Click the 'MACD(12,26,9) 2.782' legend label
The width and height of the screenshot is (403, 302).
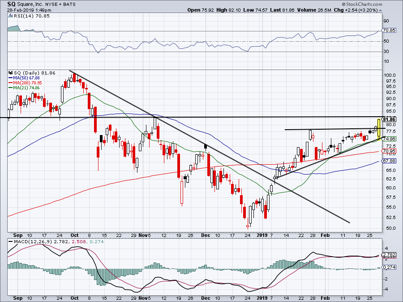click(x=41, y=242)
